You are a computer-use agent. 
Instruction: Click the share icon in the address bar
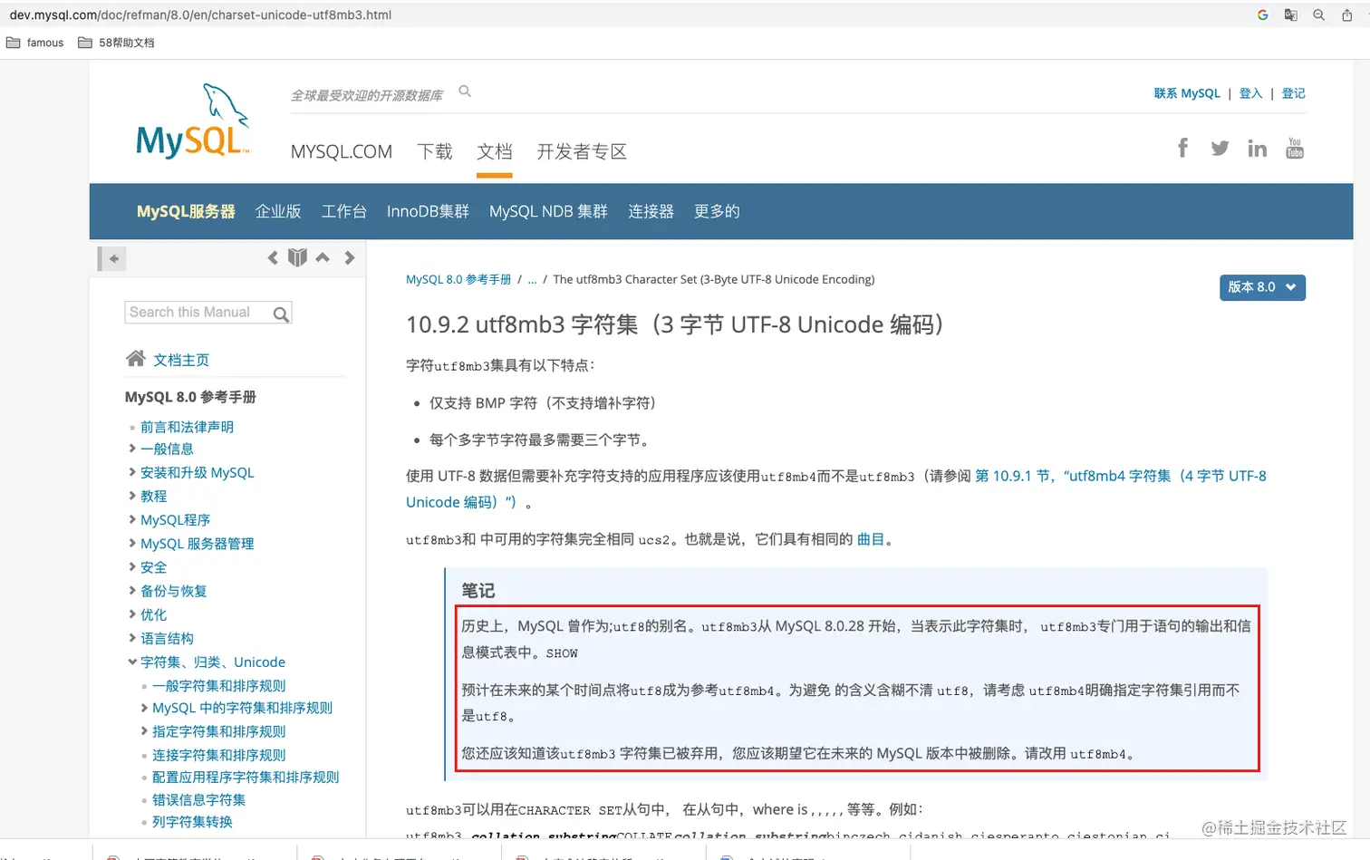1346,15
